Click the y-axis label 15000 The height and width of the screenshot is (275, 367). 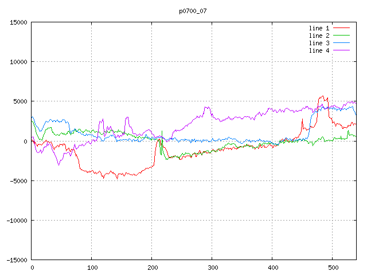(x=18, y=22)
